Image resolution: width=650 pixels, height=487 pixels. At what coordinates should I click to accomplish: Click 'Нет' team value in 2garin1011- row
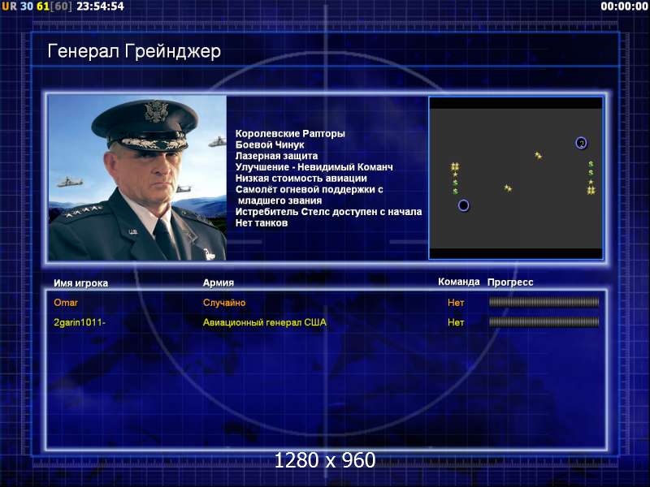coord(456,322)
